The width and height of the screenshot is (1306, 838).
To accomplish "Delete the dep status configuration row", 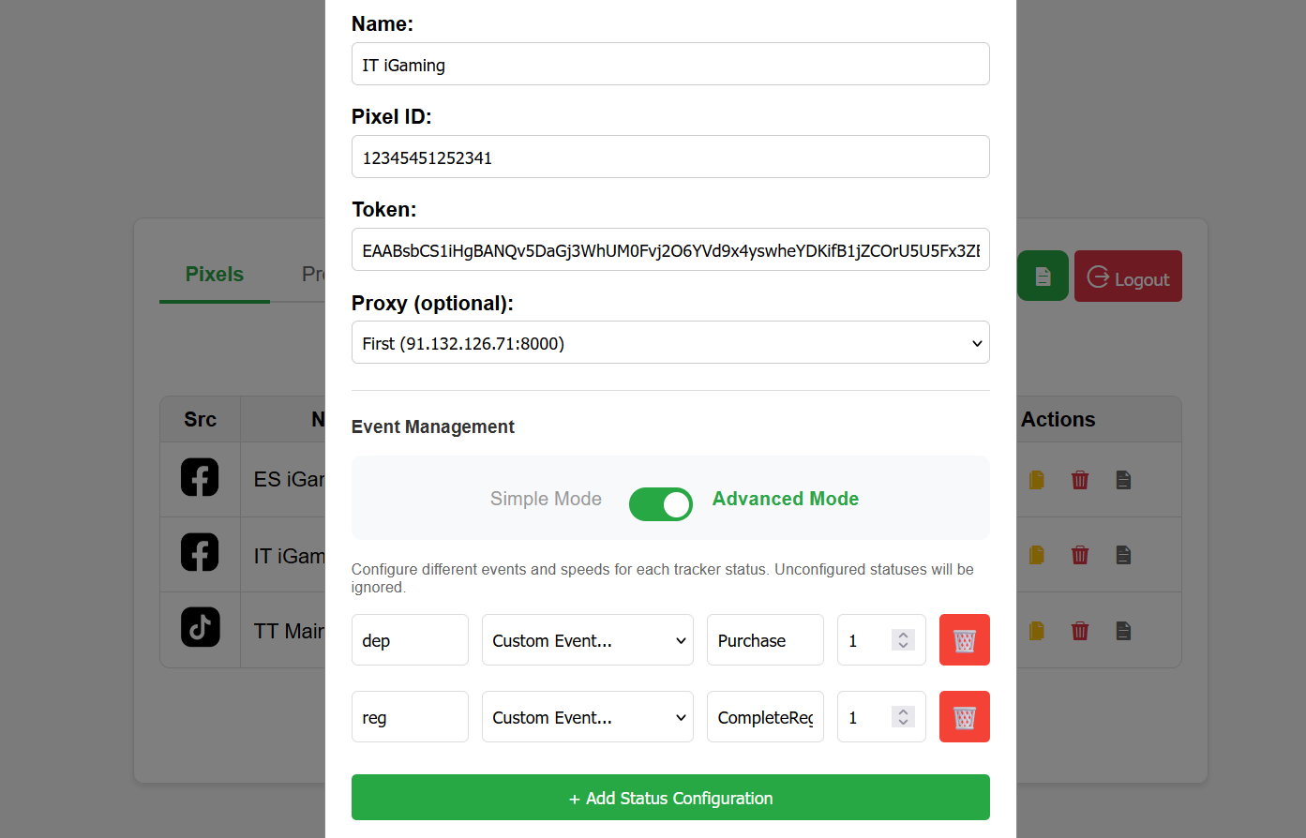I will click(x=964, y=640).
